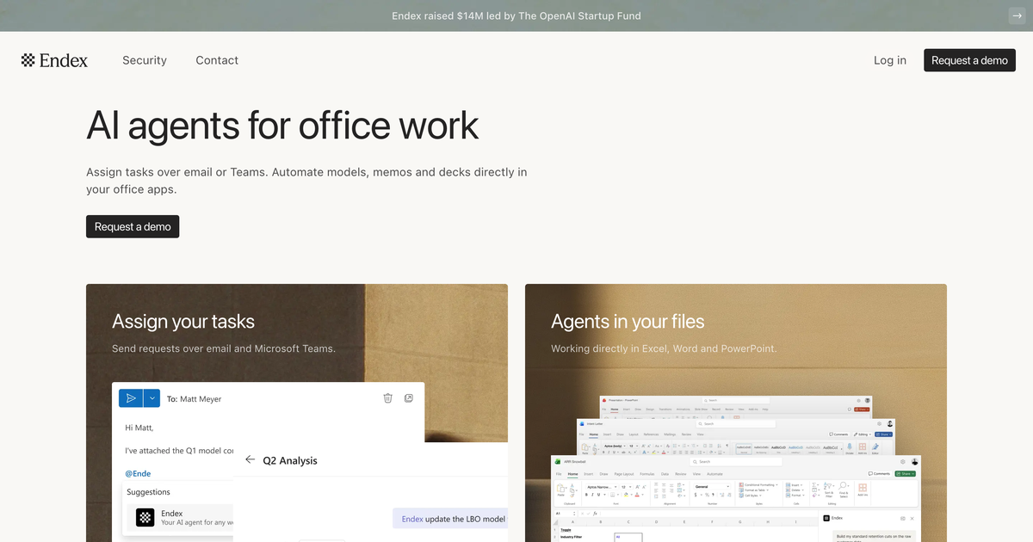Open the Endex $14M funding announcement
1033x542 pixels.
(516, 15)
